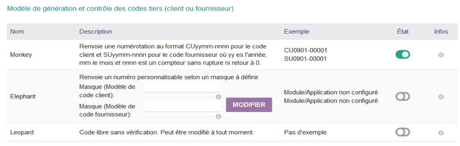The width and height of the screenshot is (460, 146).
Task: Select the Infos column header
Action: click(x=441, y=32)
